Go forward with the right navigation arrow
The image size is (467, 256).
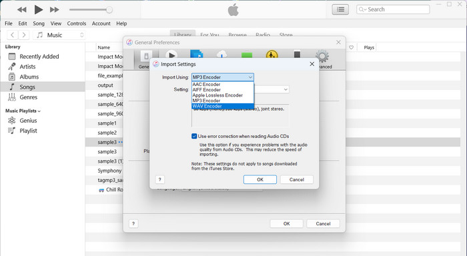(x=24, y=35)
